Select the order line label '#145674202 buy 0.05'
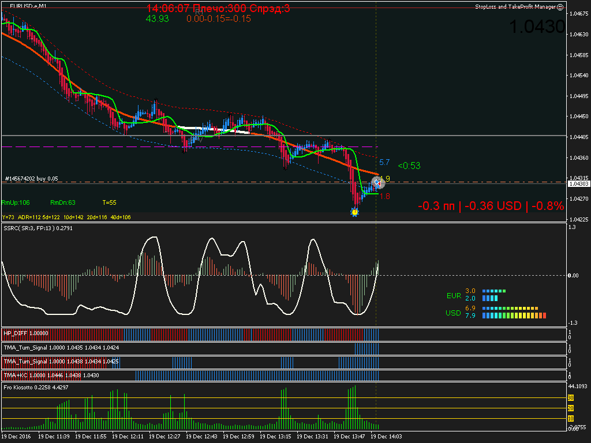This screenshot has width=591, height=443. (x=32, y=179)
